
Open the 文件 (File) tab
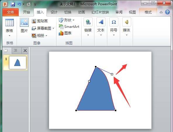(x=11, y=12)
